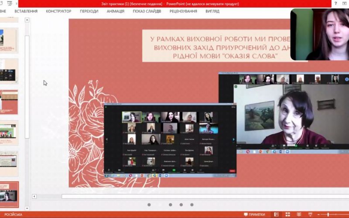Screen dimensions: 349x218
Task: Open Reading view icon in status bar
Action: (299, 215)
